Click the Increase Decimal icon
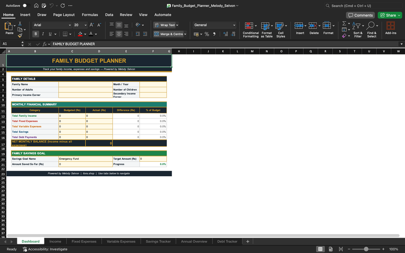The height and width of the screenshot is (253, 405). pyautogui.click(x=225, y=34)
